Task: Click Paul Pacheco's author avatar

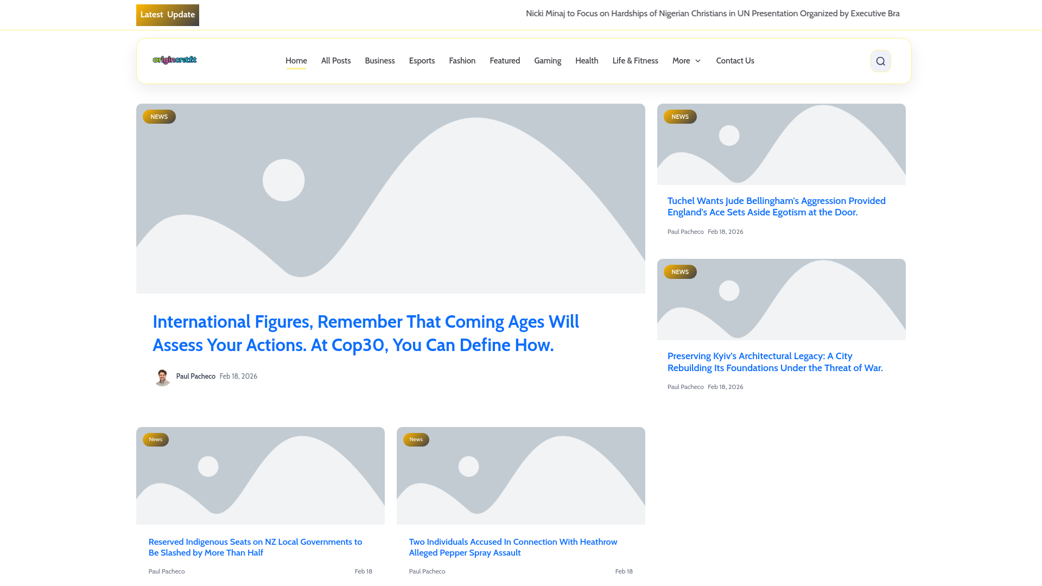Action: pyautogui.click(x=162, y=377)
